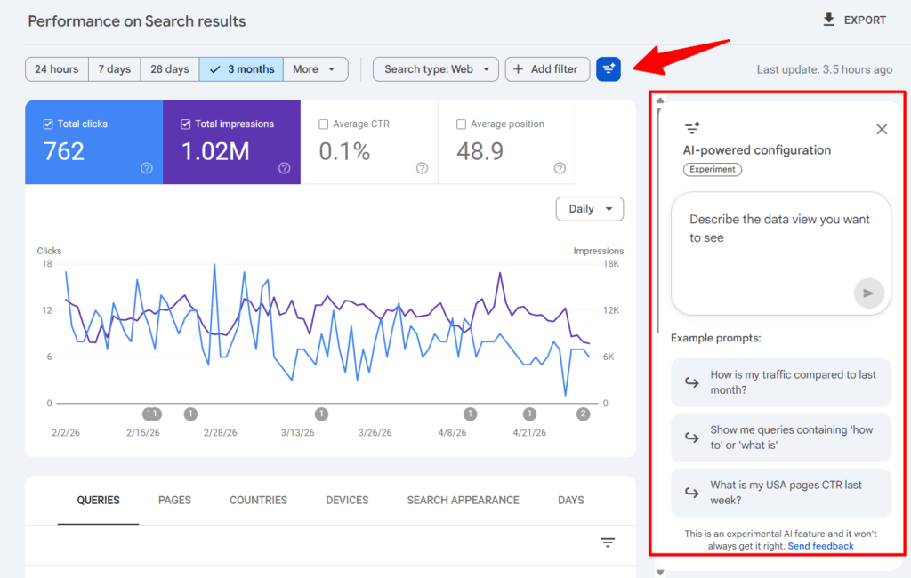The image size is (911, 578).
Task: Click arrow icon beside traffic comparison prompt
Action: click(691, 382)
